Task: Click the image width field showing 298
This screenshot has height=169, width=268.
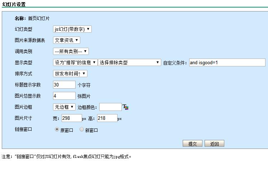Action: [x=72, y=118]
